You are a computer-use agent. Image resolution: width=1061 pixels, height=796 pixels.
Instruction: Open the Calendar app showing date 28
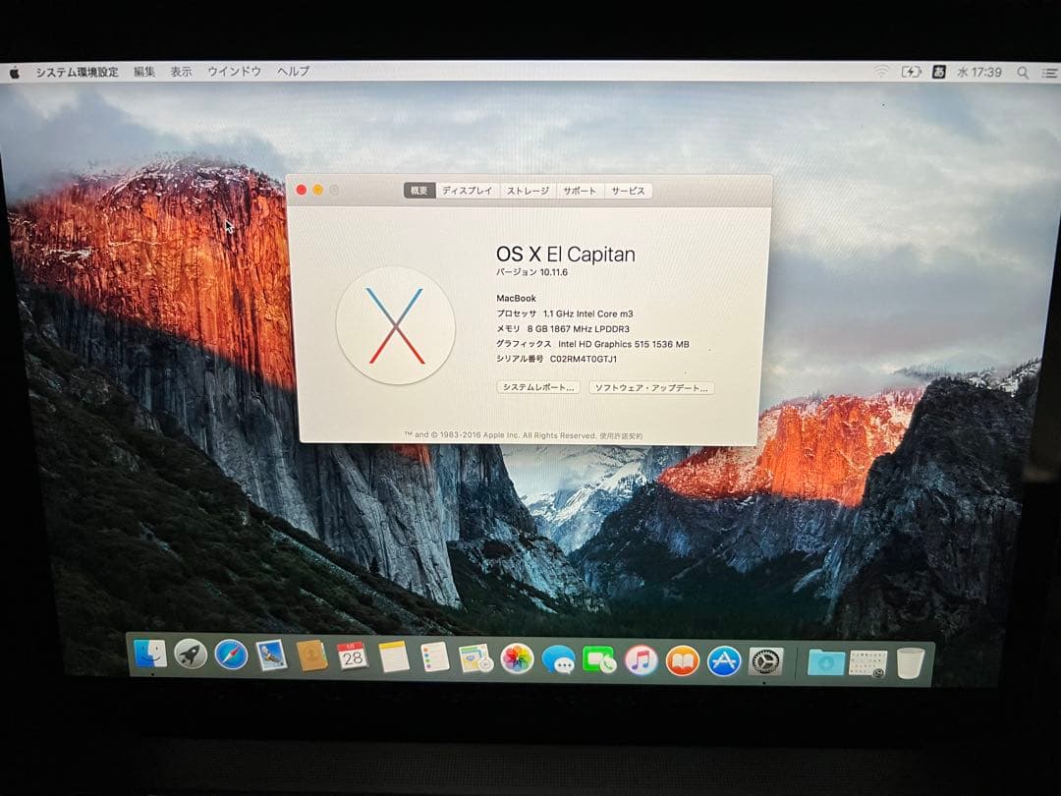click(x=355, y=658)
